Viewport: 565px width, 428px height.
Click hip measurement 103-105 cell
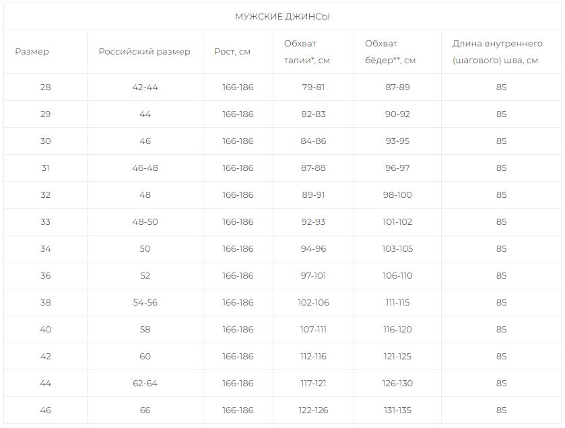coord(397,249)
